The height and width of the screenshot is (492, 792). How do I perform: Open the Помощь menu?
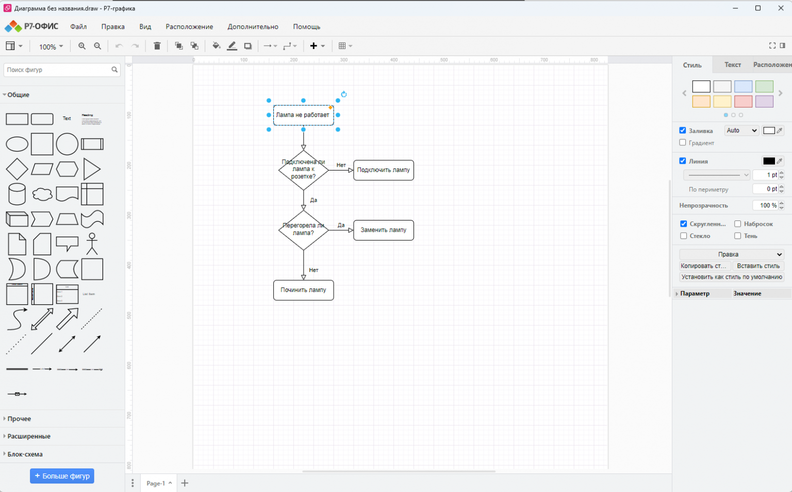(307, 27)
